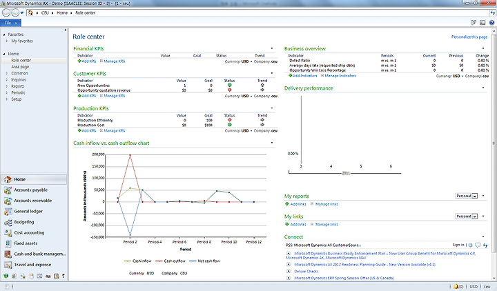Click the person document icon in module strip
Screen dimensions: 497x291
pos(14,276)
